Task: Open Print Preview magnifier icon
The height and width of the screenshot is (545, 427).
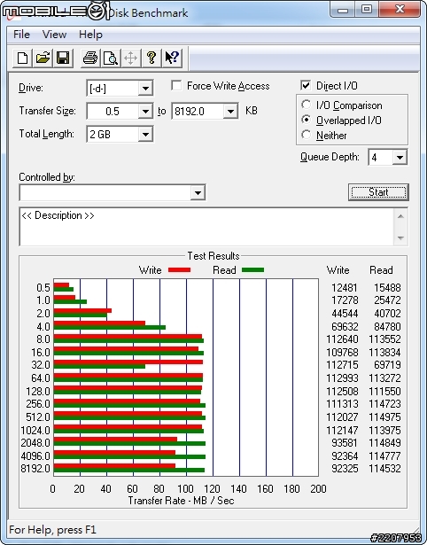Action: (x=111, y=58)
